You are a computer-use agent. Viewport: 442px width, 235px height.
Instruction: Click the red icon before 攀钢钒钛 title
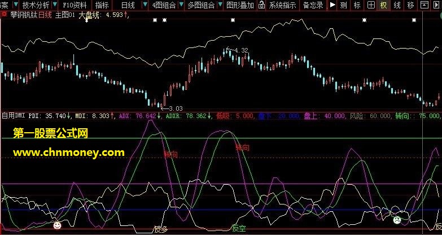pos(4,14)
